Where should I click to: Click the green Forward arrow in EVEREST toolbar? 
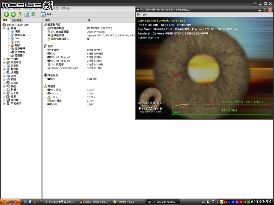point(13,14)
